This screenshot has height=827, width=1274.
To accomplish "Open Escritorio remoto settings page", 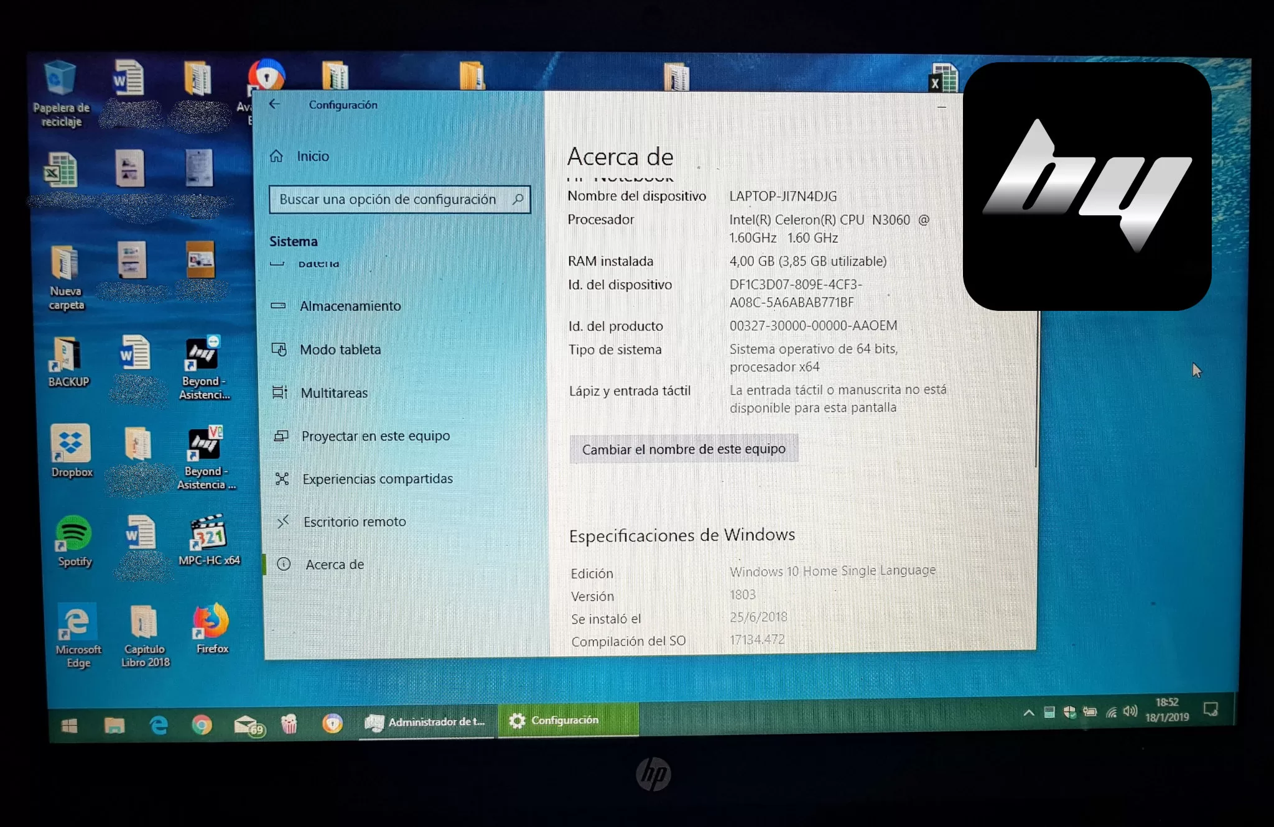I will [354, 522].
